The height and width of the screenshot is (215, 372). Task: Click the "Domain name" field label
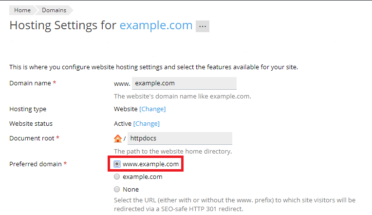(x=30, y=83)
